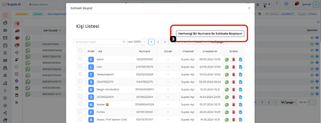Go to page 5 in background table
Screen dimensions: 321x123
click(262, 102)
